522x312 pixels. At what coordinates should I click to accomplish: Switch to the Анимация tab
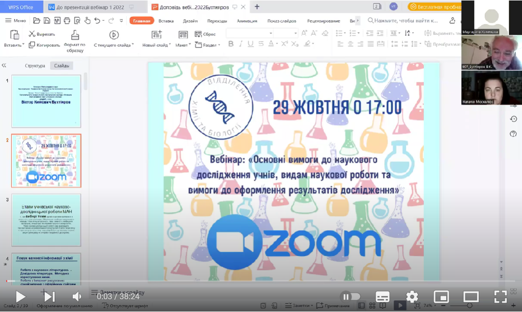pos(247,21)
